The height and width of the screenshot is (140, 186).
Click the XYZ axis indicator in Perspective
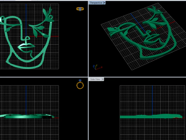[x=97, y=67]
